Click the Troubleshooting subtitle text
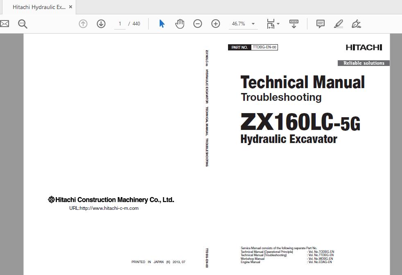402x275 pixels. (x=281, y=97)
